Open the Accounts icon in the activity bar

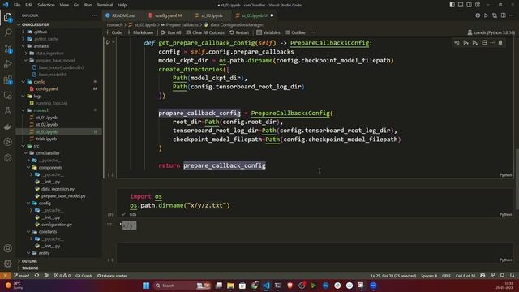[7, 248]
